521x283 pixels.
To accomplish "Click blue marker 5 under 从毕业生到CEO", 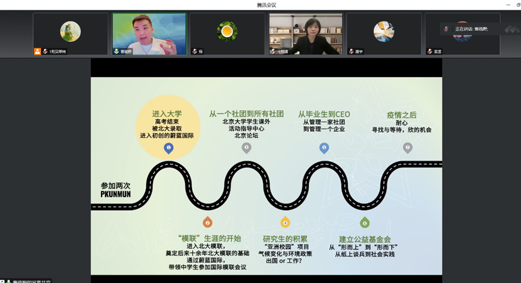I will click(324, 148).
